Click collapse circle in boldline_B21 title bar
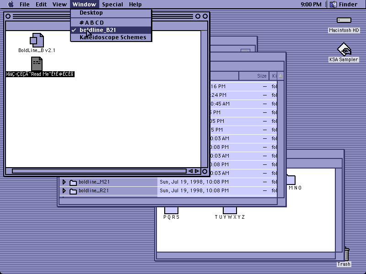 point(205,16)
